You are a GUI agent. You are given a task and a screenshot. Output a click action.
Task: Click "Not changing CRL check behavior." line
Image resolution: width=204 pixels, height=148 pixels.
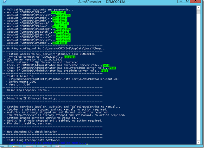[x=31, y=132]
